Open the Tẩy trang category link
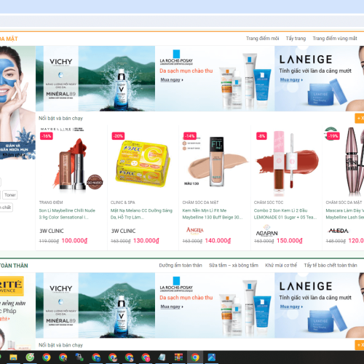The width and height of the screenshot is (364, 364). [296, 39]
